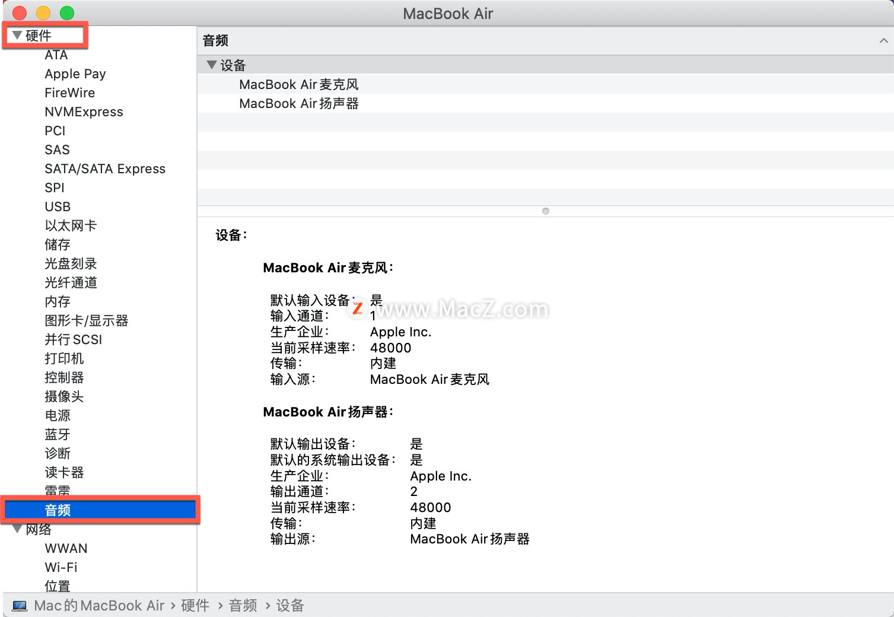Screen dimensions: 894x617
Task: Select 控制器 in the sidebar
Action: tap(64, 377)
